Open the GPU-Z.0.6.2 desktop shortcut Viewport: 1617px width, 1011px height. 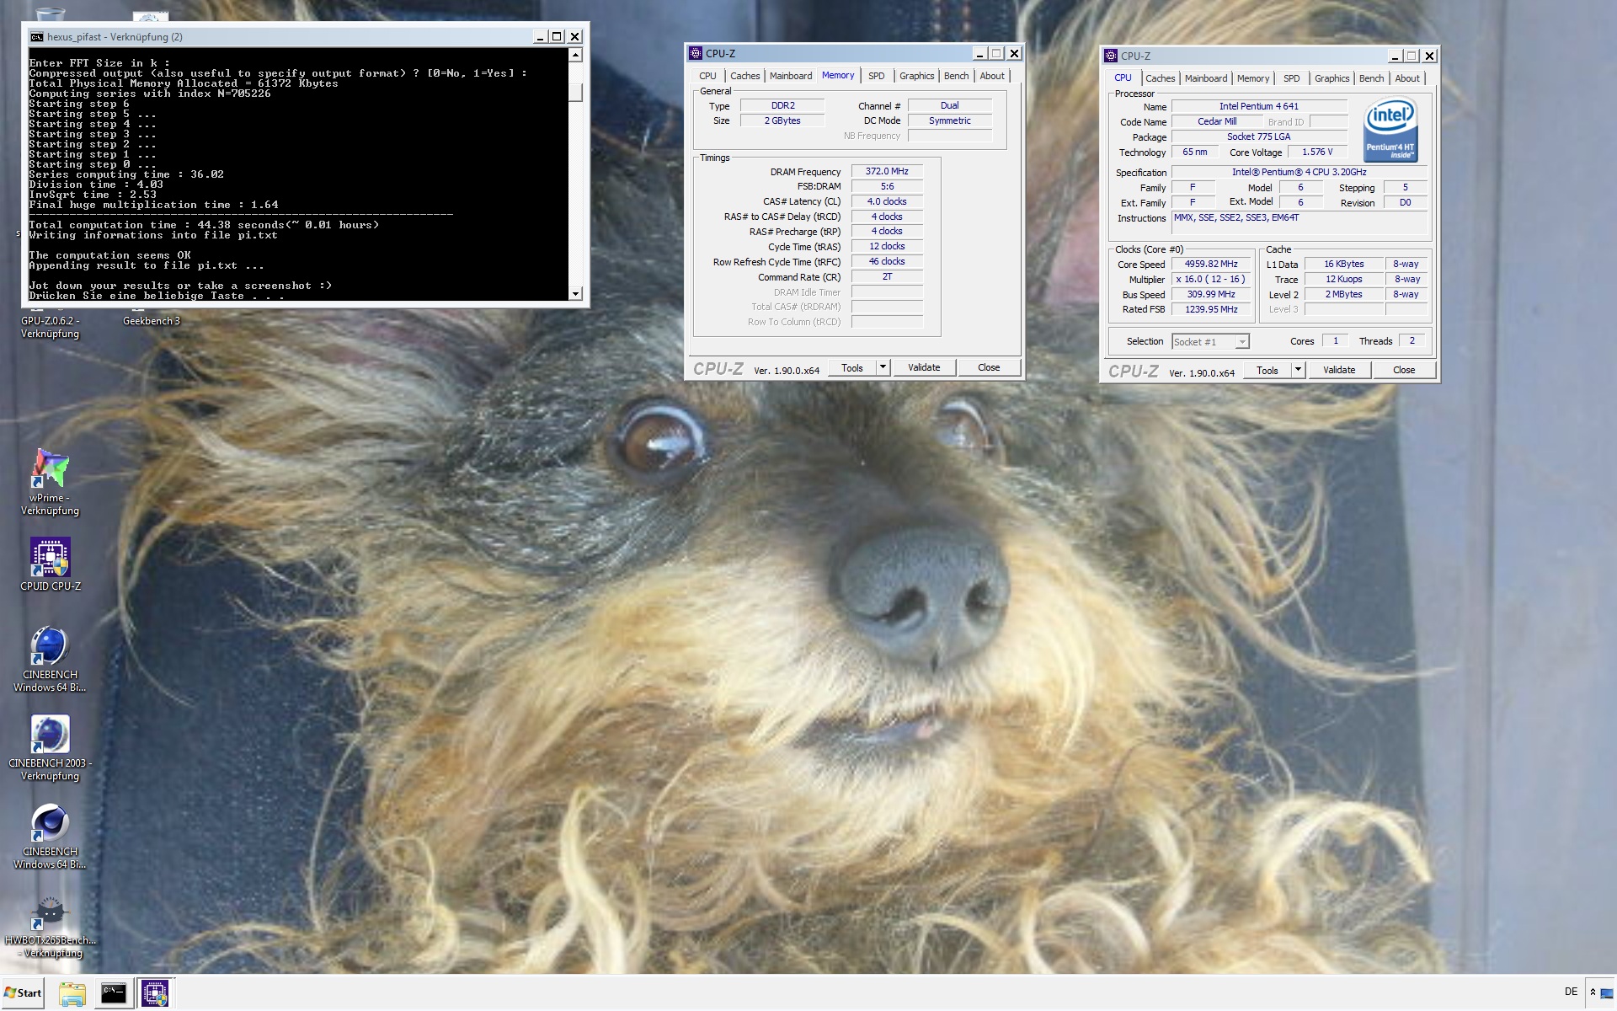click(50, 327)
